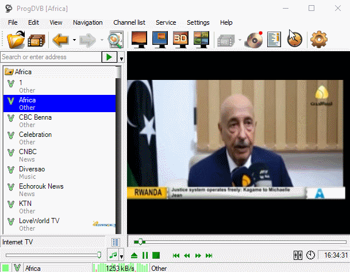Skip to the next track

tap(209, 255)
